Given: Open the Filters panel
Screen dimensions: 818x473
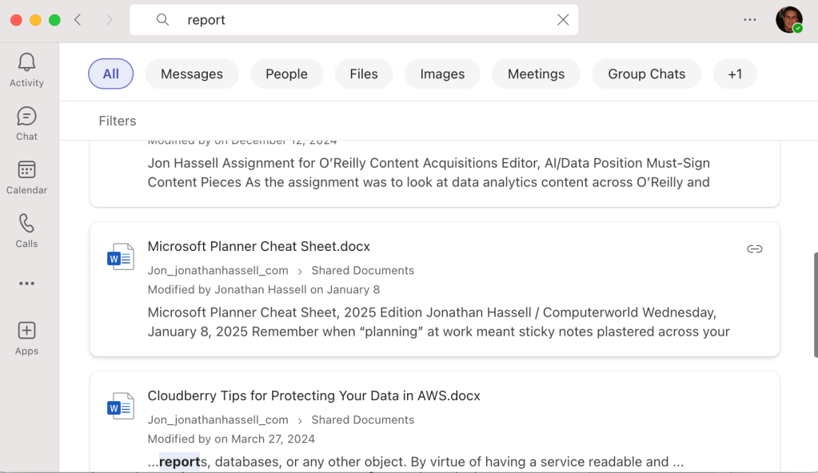Looking at the screenshot, I should [117, 121].
